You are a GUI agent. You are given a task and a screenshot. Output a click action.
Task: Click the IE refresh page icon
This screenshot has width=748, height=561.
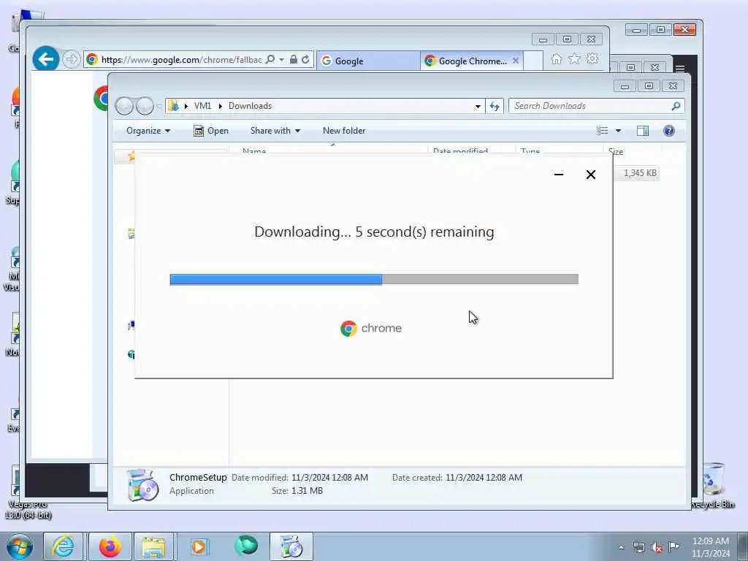[306, 60]
